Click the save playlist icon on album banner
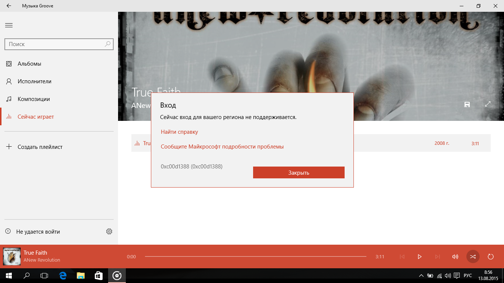The image size is (504, 283). pyautogui.click(x=467, y=105)
